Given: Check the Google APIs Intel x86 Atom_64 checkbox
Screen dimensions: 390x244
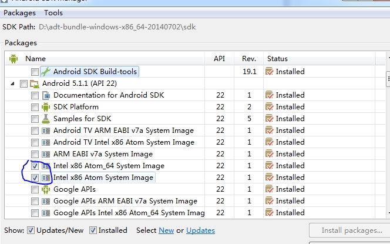Looking at the screenshot, I should click(x=35, y=213).
